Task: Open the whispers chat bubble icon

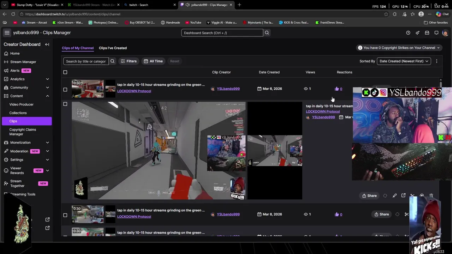Action: (x=436, y=33)
